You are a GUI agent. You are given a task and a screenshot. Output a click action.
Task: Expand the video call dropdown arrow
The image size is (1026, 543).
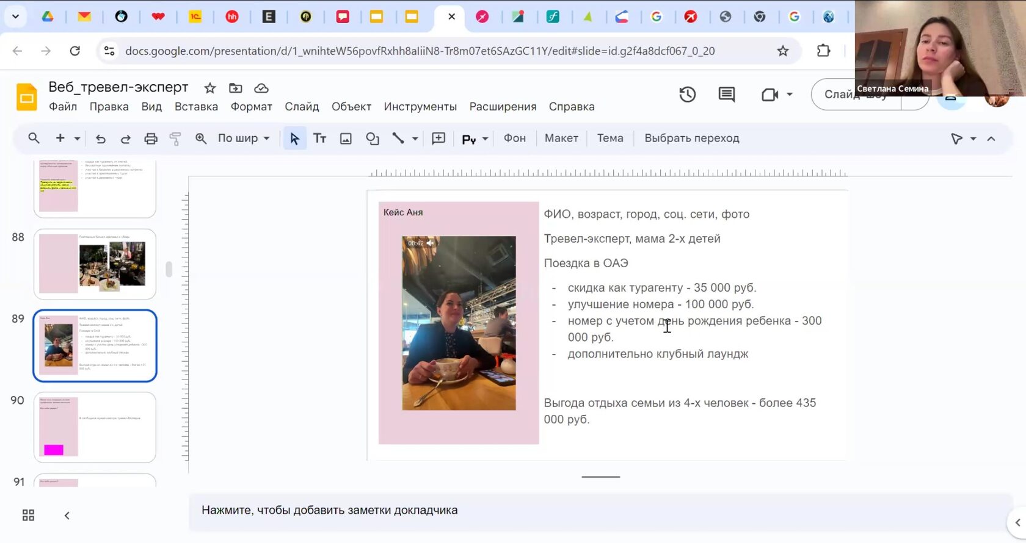(x=790, y=95)
